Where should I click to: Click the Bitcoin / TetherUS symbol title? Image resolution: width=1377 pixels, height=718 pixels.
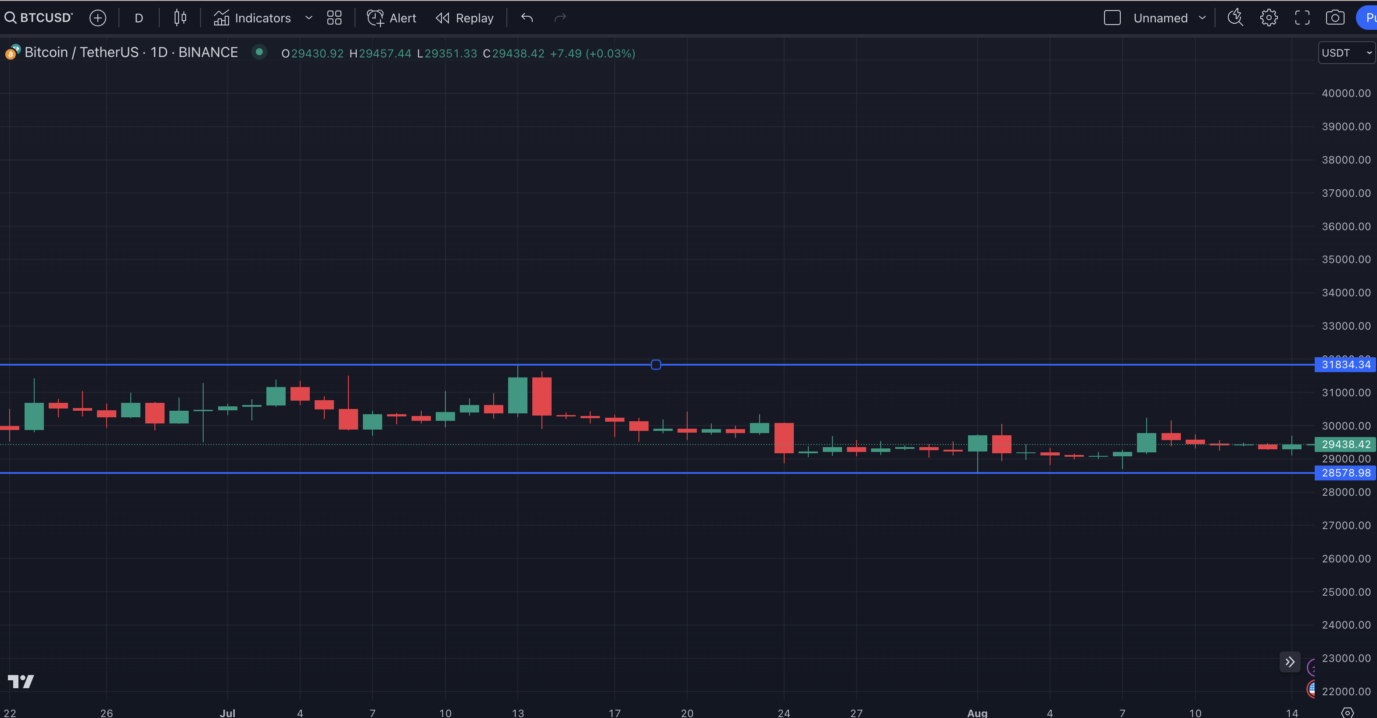pos(131,52)
